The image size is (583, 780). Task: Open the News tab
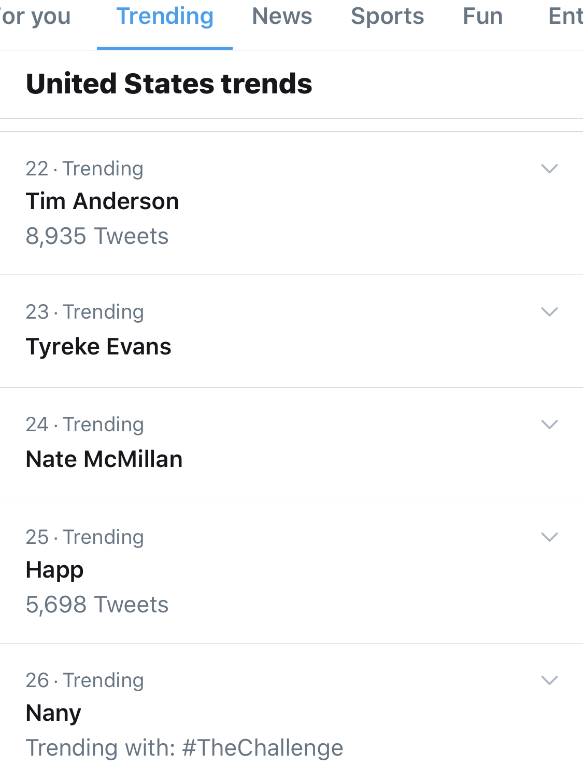[282, 17]
